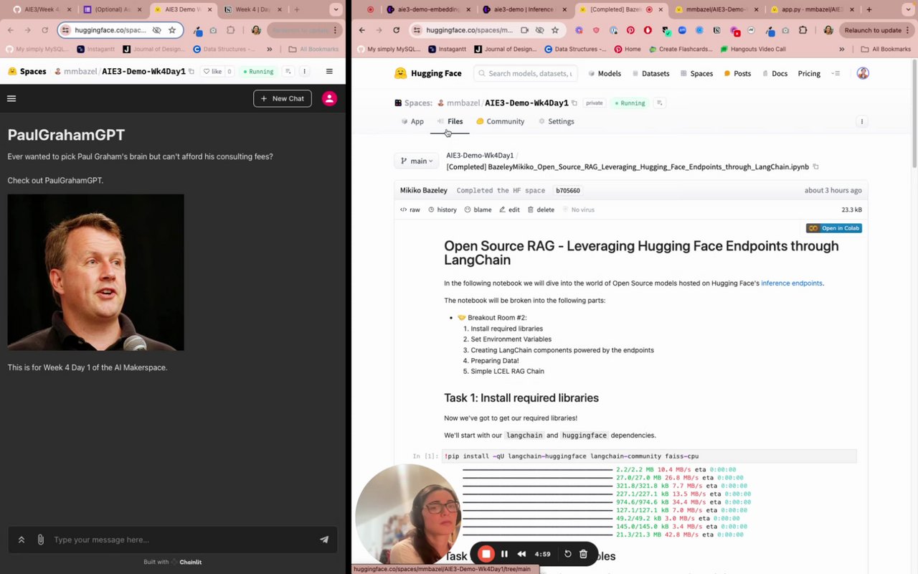This screenshot has height=574, width=918.
Task: Open three-dot menu right of Settings tab
Action: 862,121
